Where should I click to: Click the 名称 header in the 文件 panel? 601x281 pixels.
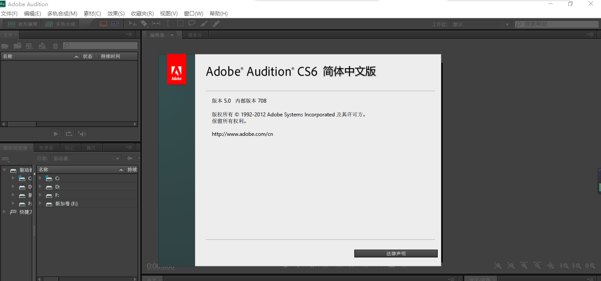click(x=41, y=56)
